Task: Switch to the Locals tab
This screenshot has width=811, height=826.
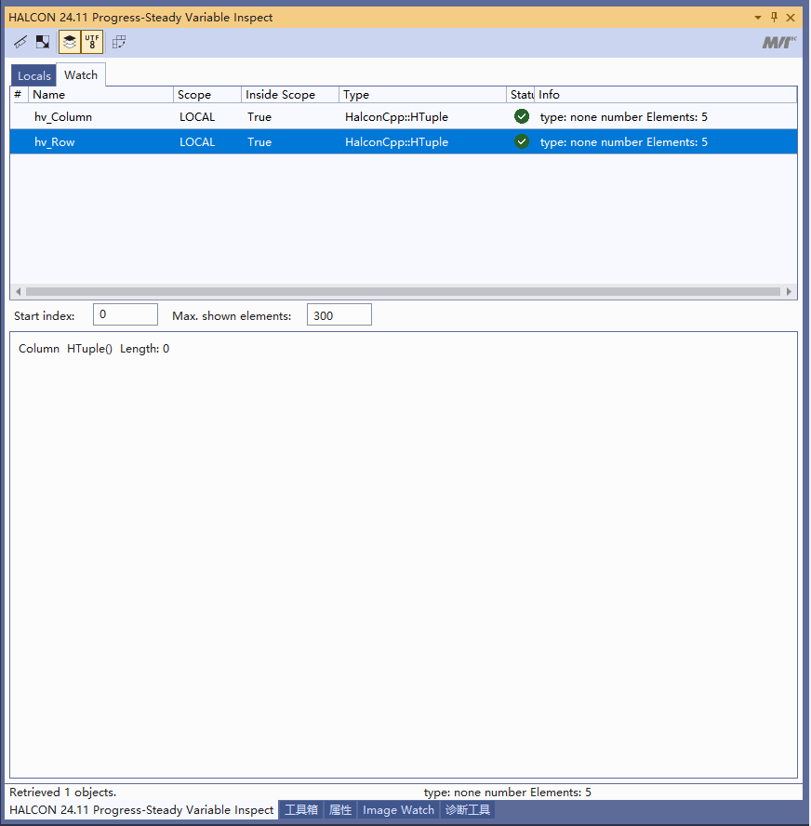Action: coord(34,76)
